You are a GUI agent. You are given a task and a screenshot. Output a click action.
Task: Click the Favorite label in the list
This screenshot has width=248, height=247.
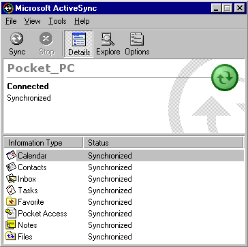coord(31,202)
